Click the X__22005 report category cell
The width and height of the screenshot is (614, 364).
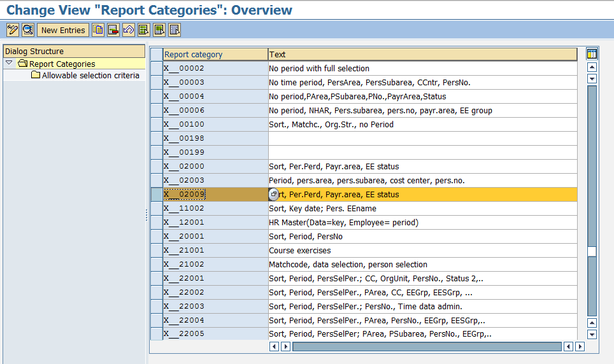point(215,333)
